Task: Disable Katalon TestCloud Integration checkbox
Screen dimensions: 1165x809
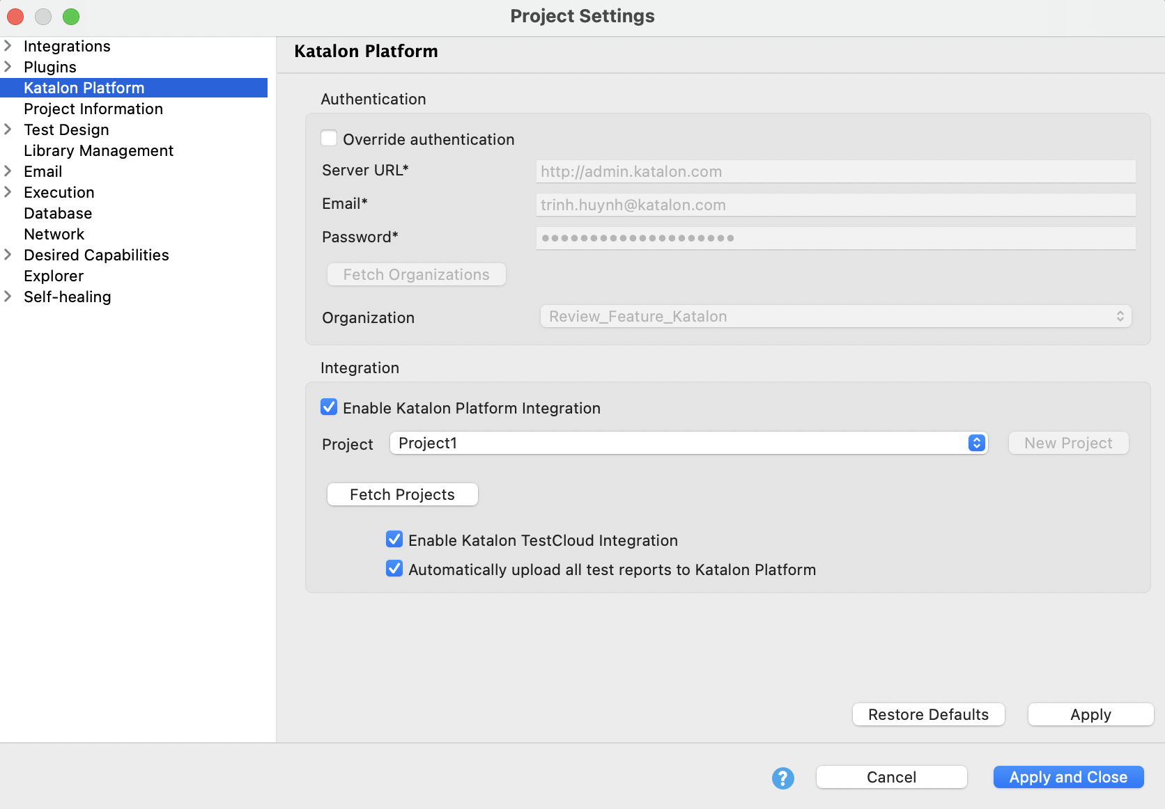Action: coord(394,539)
